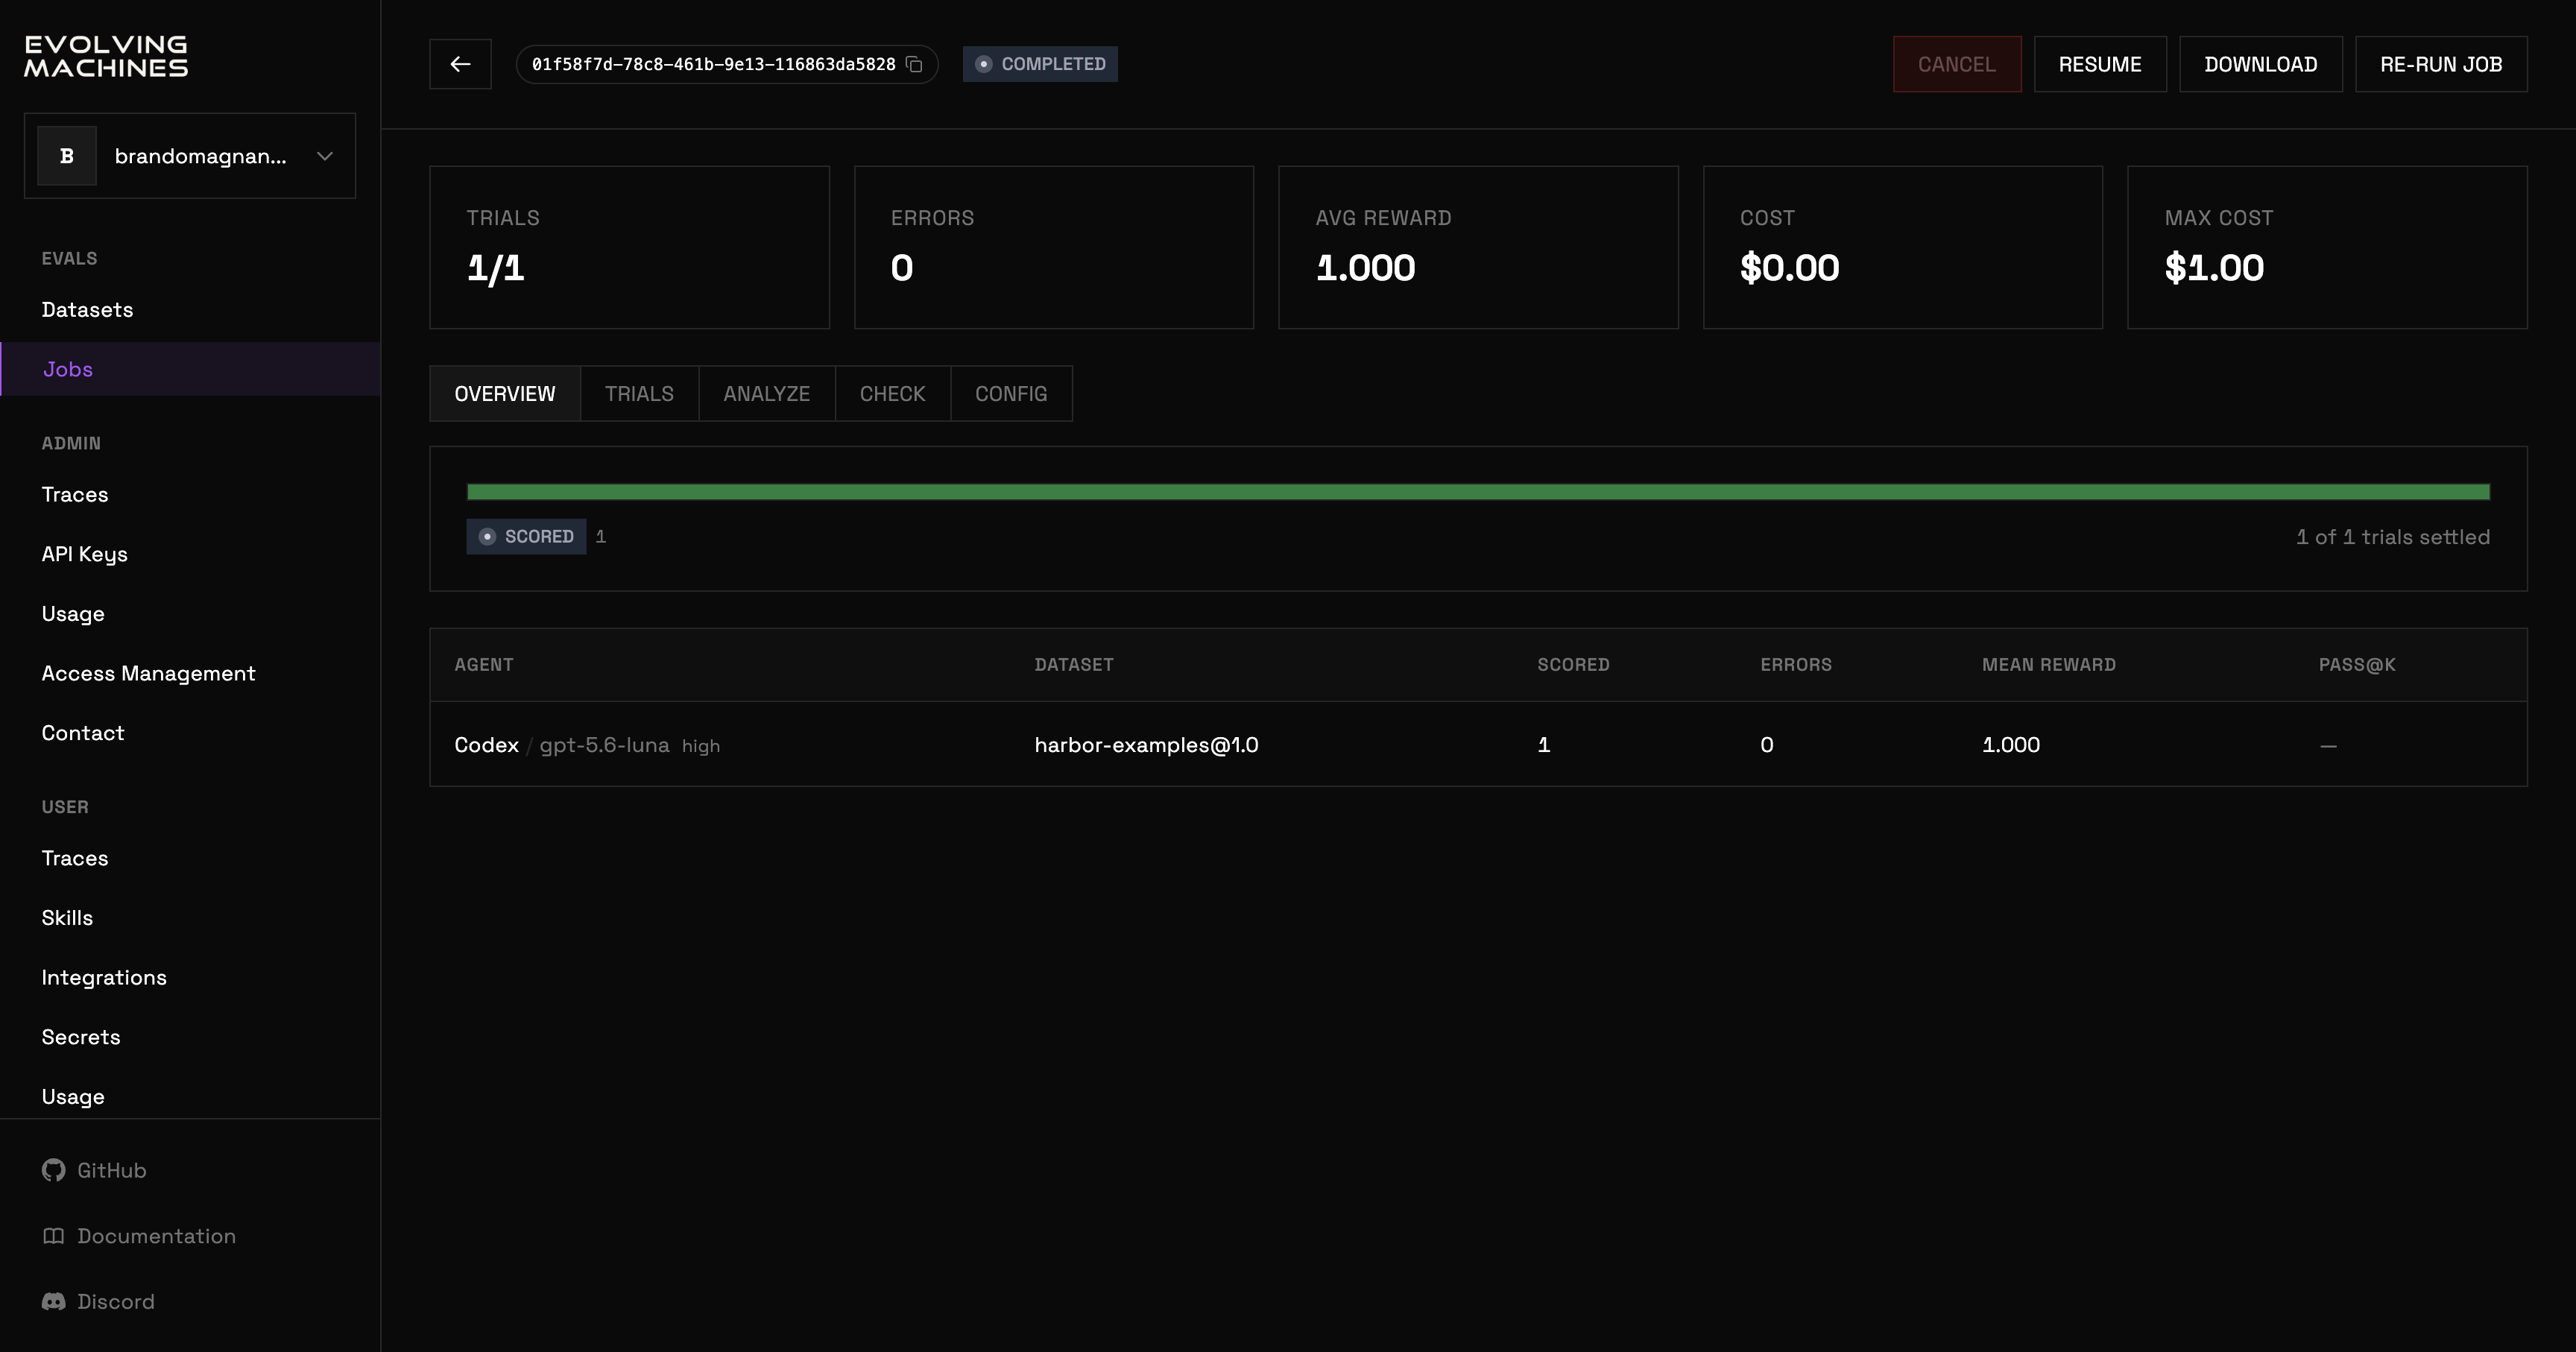
Task: Select the job ID text 01f58f7d-78c8
Action: (714, 64)
